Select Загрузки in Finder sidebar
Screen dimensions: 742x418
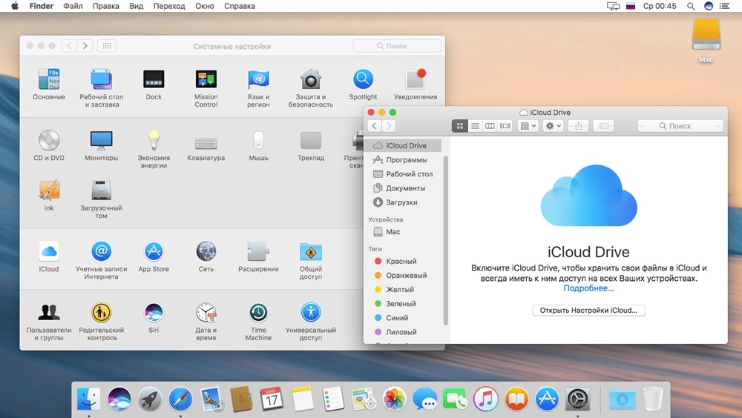(x=404, y=202)
